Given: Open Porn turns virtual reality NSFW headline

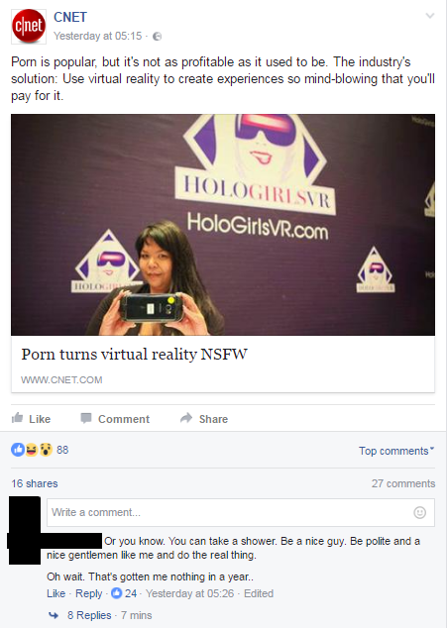Looking at the screenshot, I should click(x=135, y=354).
